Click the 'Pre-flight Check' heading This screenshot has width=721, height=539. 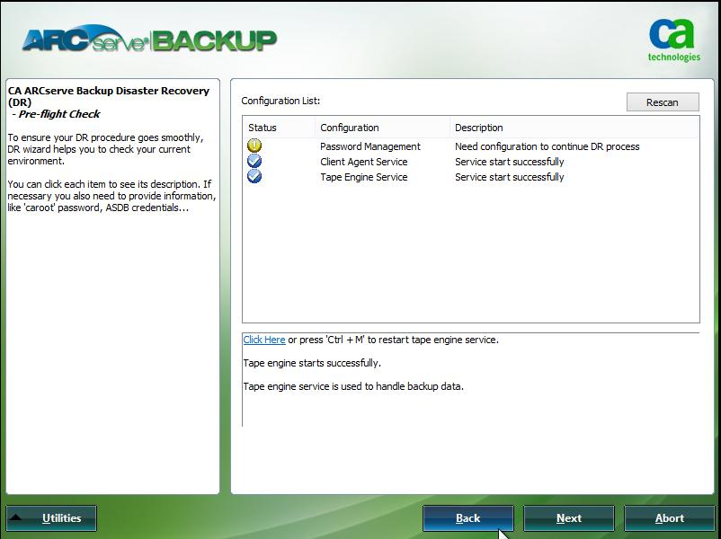[58, 114]
